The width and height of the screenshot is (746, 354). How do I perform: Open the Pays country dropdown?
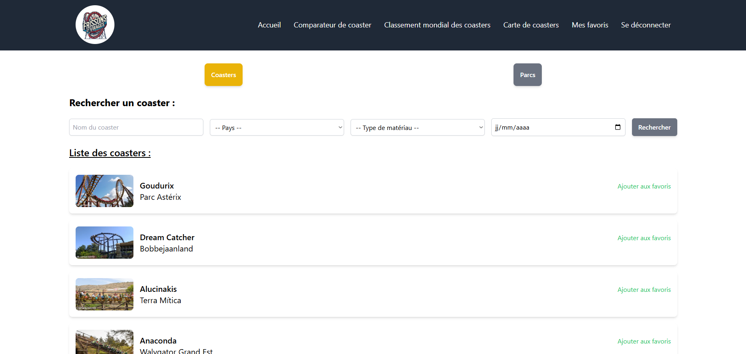point(277,128)
